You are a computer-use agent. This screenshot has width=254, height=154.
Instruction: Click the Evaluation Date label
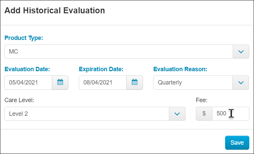coord(27,69)
